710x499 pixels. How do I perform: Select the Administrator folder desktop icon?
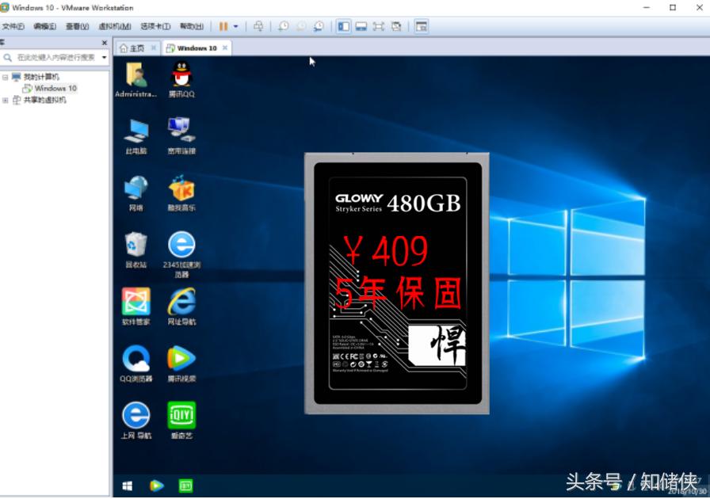(x=136, y=80)
